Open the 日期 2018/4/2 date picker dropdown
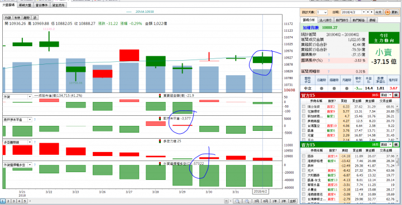 [363, 12]
